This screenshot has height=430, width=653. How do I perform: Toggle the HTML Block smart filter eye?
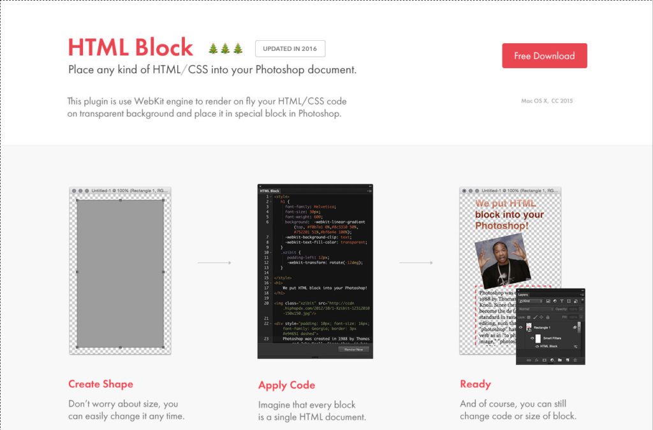click(537, 347)
